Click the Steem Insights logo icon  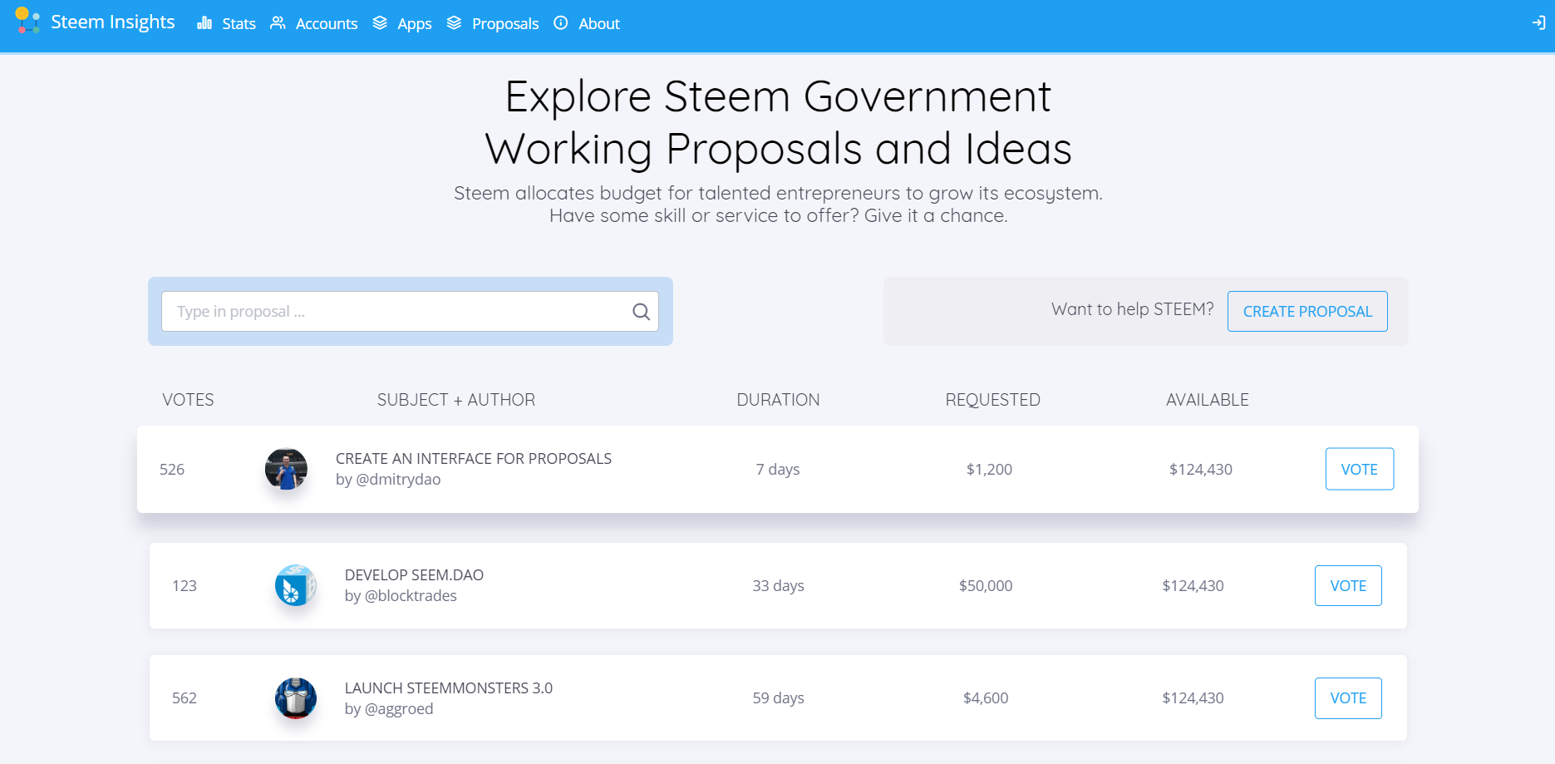click(x=27, y=21)
